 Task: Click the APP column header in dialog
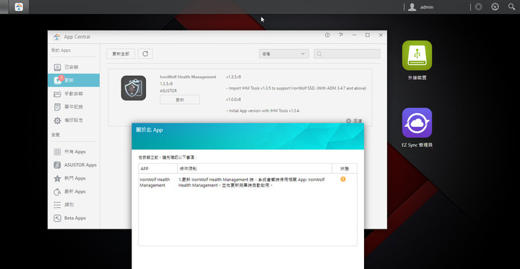(x=158, y=169)
